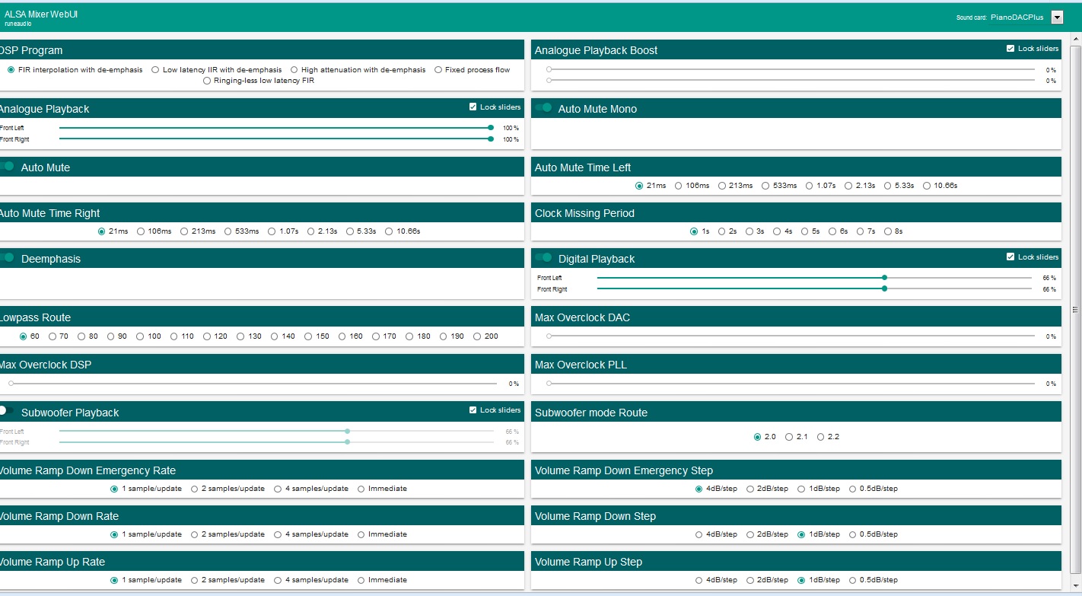Screen dimensions: 1082x596
Task: Select 2.1 Subwoofer mode Route
Action: point(789,437)
